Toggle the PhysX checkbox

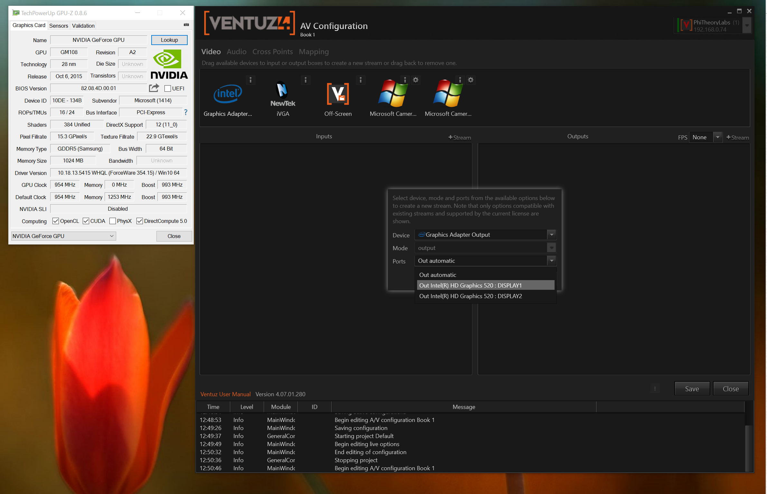click(113, 221)
